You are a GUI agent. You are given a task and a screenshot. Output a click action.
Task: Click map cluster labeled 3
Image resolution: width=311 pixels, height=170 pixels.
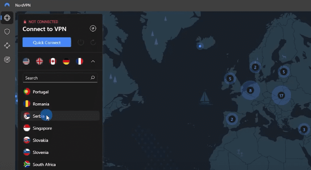pos(304,130)
